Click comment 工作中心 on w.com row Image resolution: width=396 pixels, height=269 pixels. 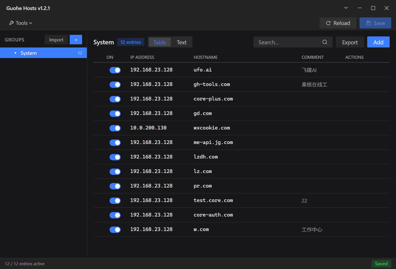(x=312, y=230)
